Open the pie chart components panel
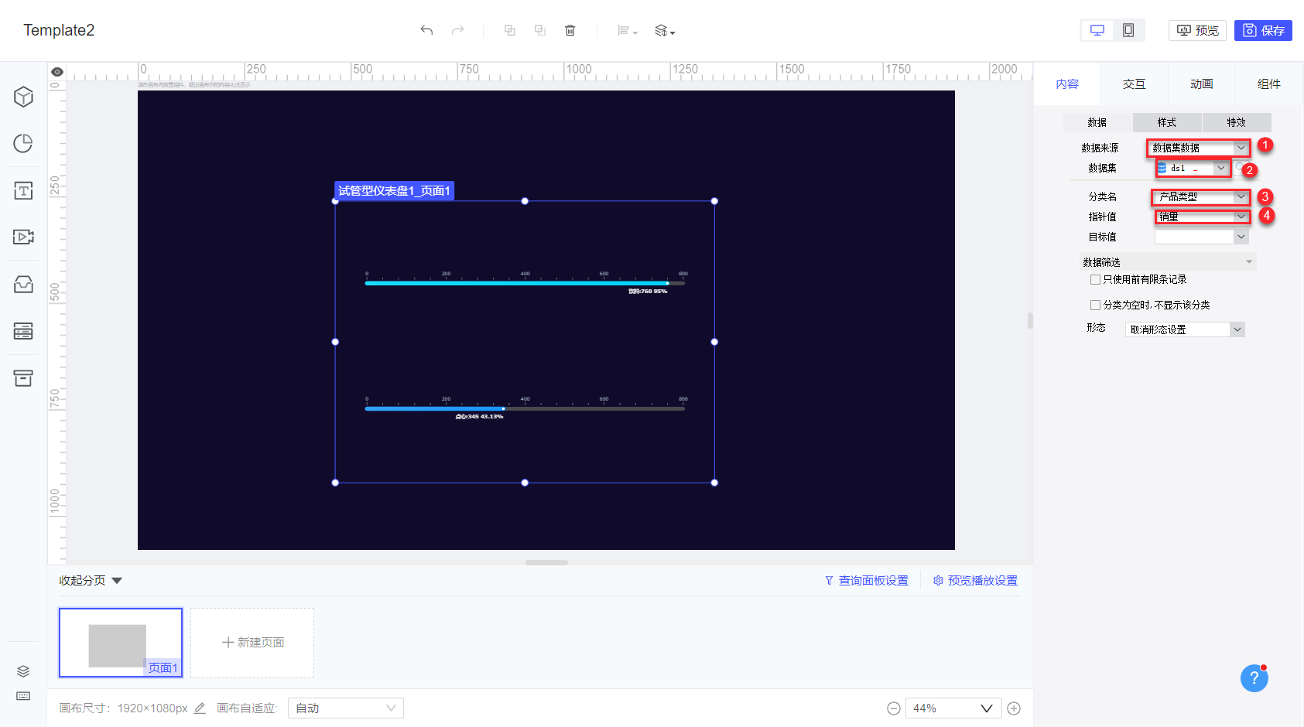1304x727 pixels. coord(23,143)
